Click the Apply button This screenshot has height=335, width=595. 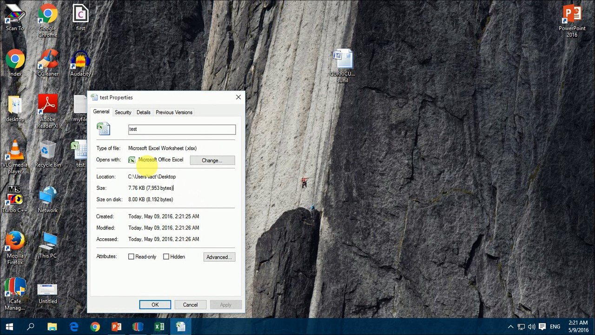point(225,305)
